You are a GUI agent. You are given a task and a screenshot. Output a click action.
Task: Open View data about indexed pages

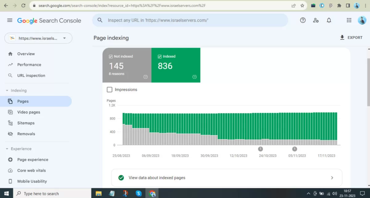[227, 178]
